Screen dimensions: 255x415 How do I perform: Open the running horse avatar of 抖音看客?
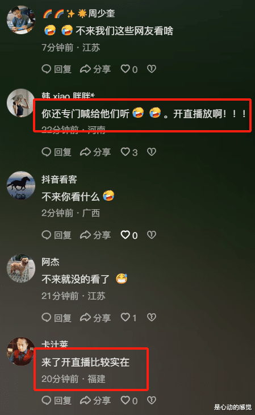click(21, 185)
